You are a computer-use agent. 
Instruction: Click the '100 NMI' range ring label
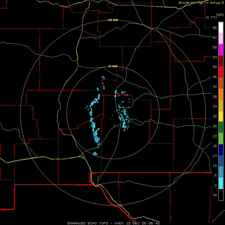click(113, 20)
